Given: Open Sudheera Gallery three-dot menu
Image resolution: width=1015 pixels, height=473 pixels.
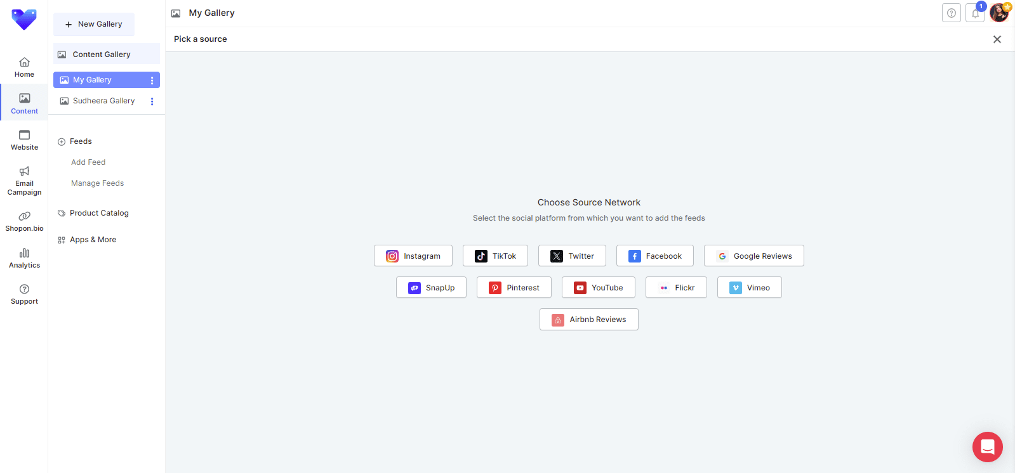Looking at the screenshot, I should pos(152,101).
